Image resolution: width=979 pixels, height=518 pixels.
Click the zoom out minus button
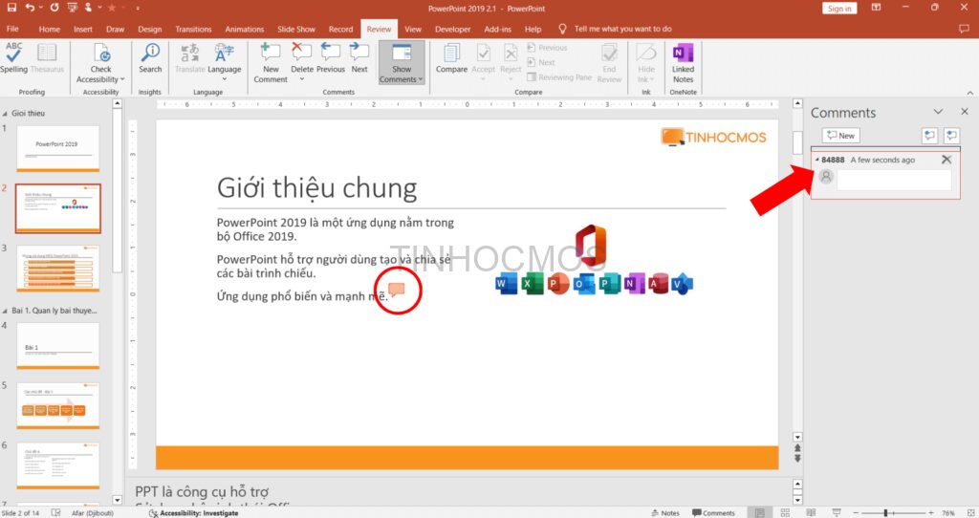856,513
